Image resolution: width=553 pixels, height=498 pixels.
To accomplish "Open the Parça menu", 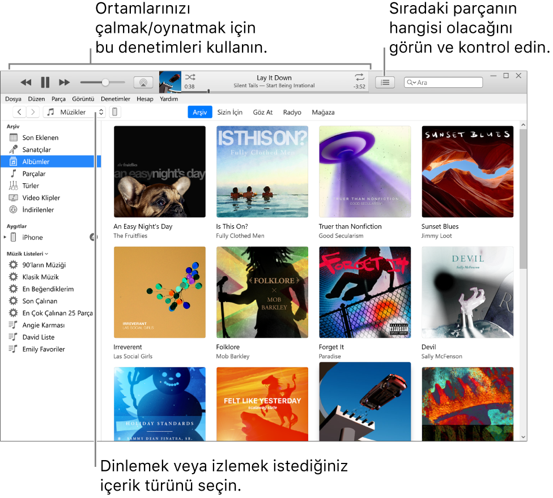I will (58, 99).
